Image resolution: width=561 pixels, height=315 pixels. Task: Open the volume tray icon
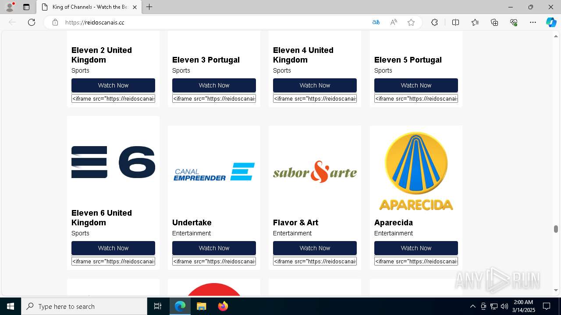click(504, 306)
